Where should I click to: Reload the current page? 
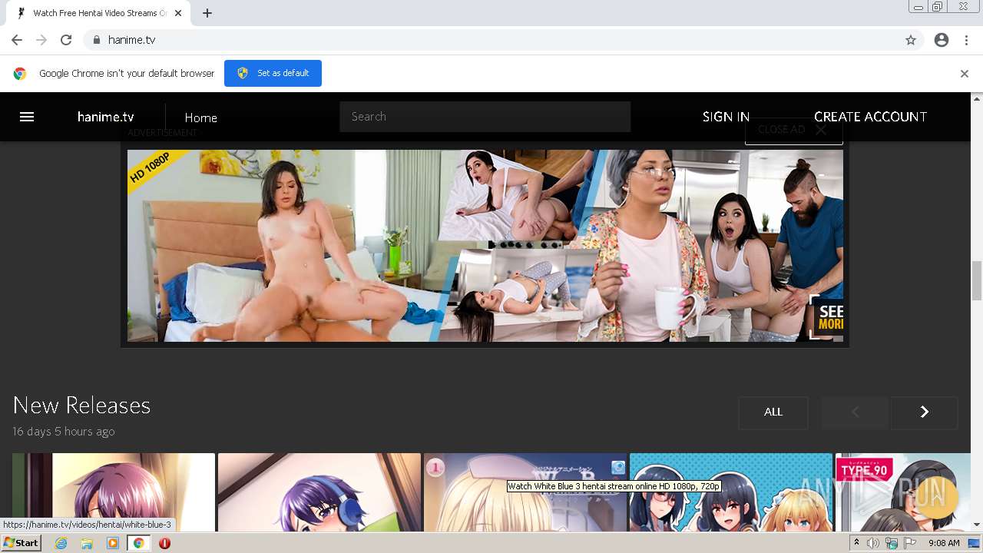click(x=66, y=40)
